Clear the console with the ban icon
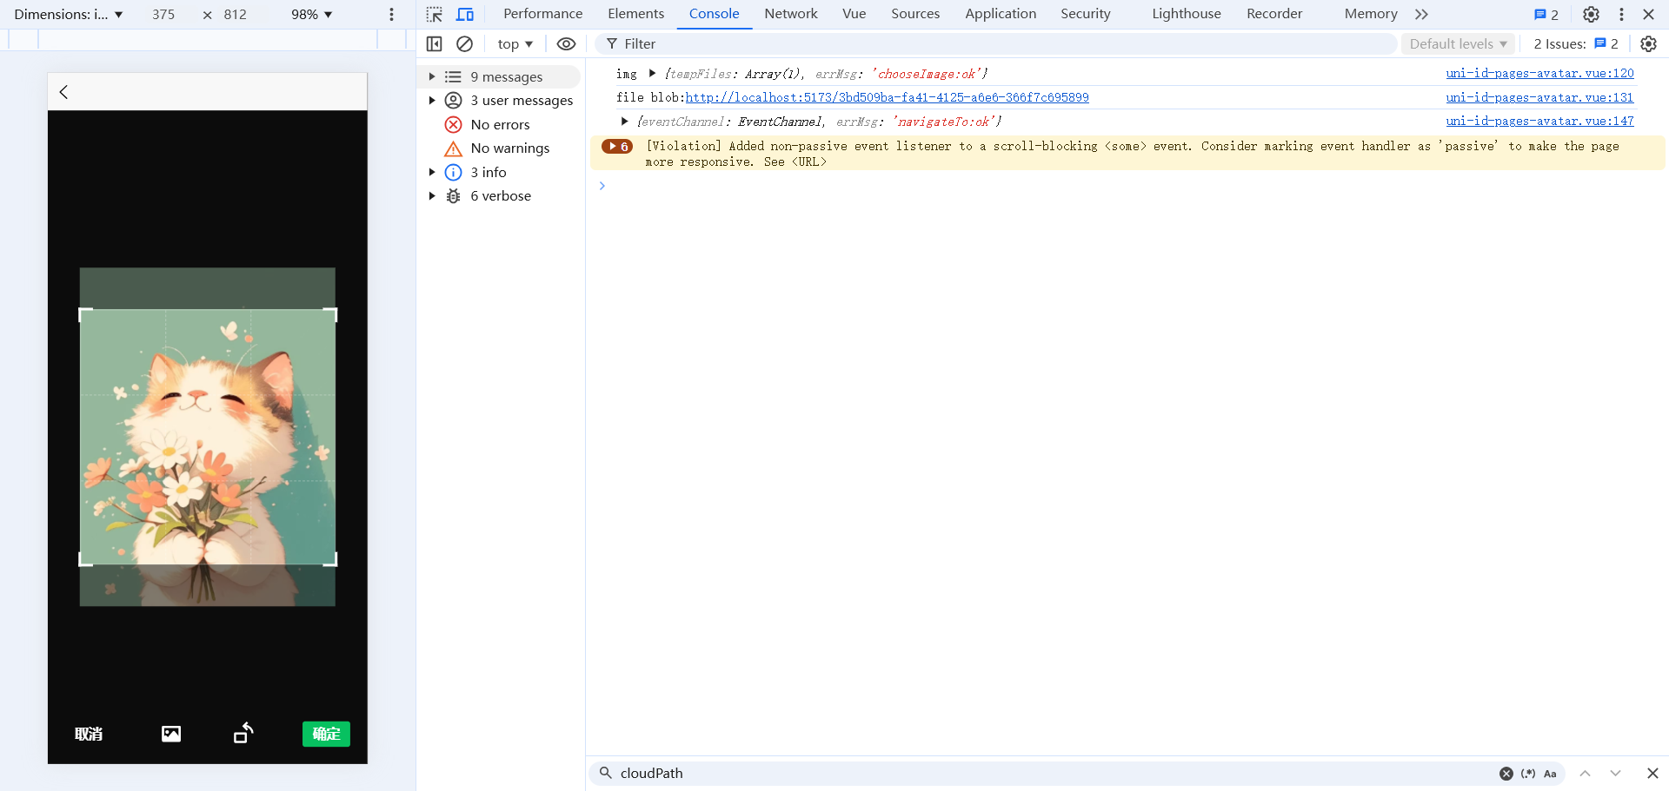 [x=465, y=43]
